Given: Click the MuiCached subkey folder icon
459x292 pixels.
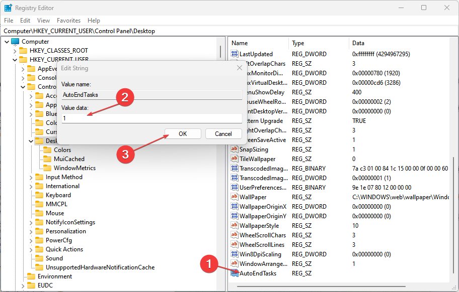Looking at the screenshot, I should pyautogui.click(x=47, y=159).
